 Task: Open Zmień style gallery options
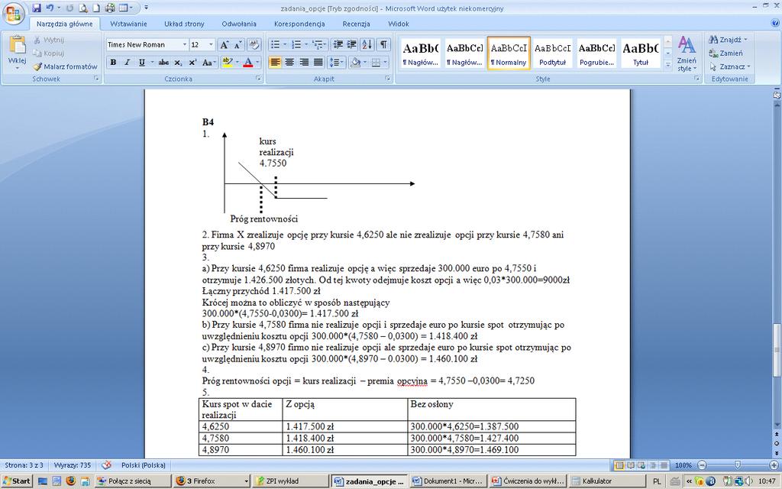(x=687, y=53)
